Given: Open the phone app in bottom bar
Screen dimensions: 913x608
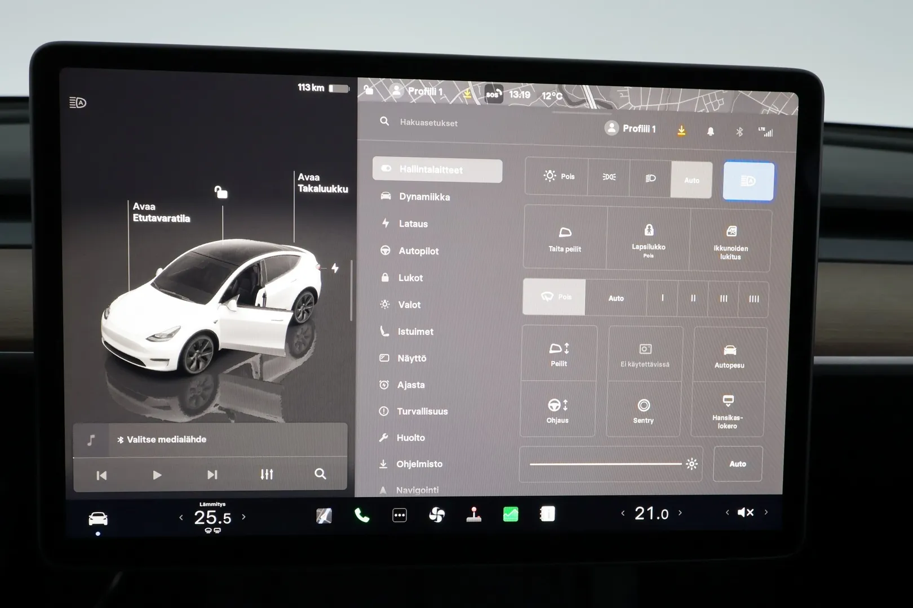Looking at the screenshot, I should pos(362,515).
